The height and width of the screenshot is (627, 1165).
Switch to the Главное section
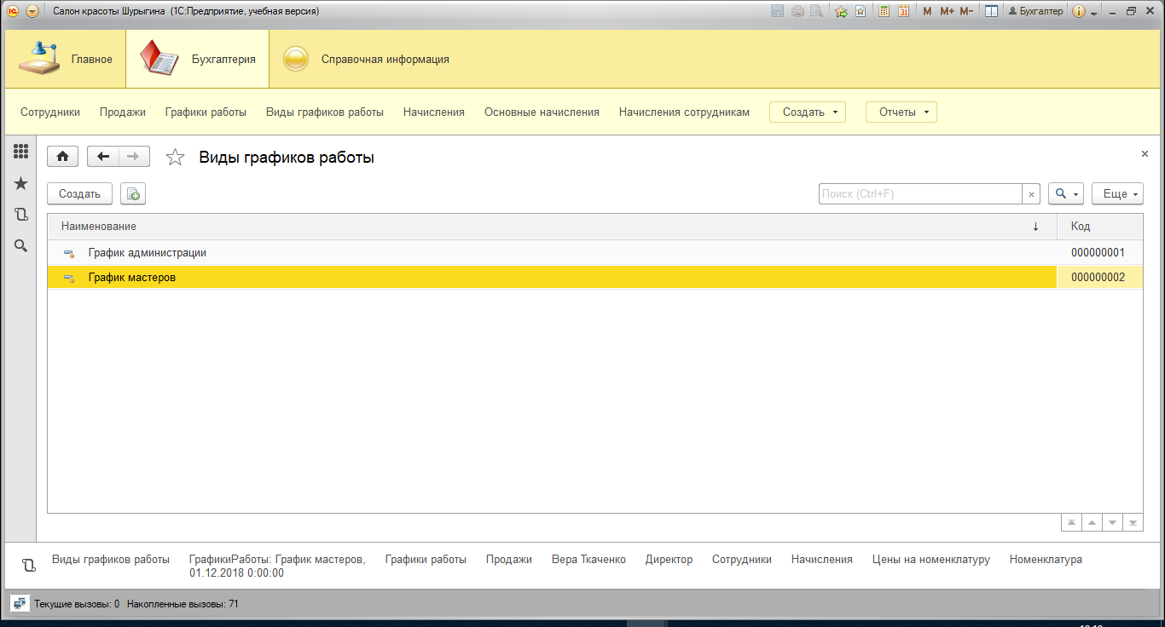[x=66, y=60]
